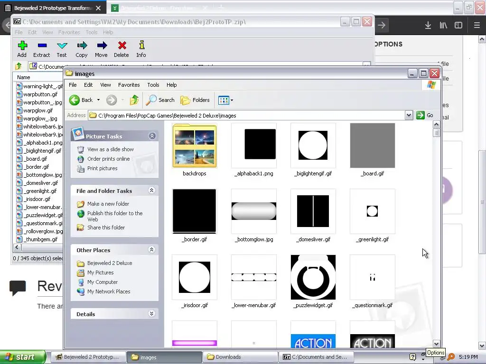Click the Back button in images window
This screenshot has height=364, width=486.
81,100
